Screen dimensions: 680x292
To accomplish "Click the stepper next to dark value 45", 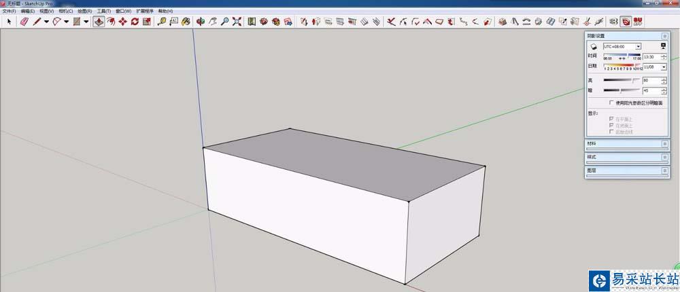I will point(664,91).
